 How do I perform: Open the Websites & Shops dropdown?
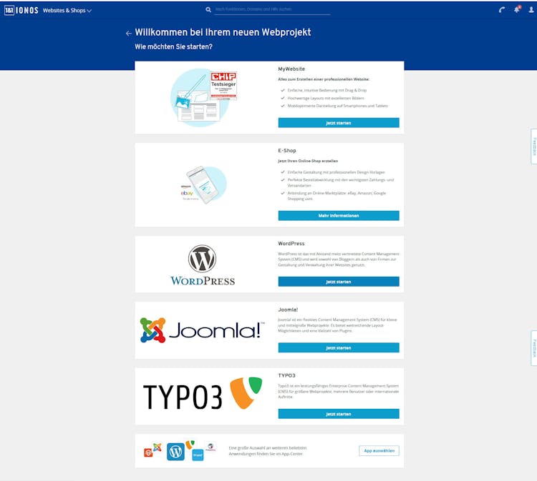point(67,11)
